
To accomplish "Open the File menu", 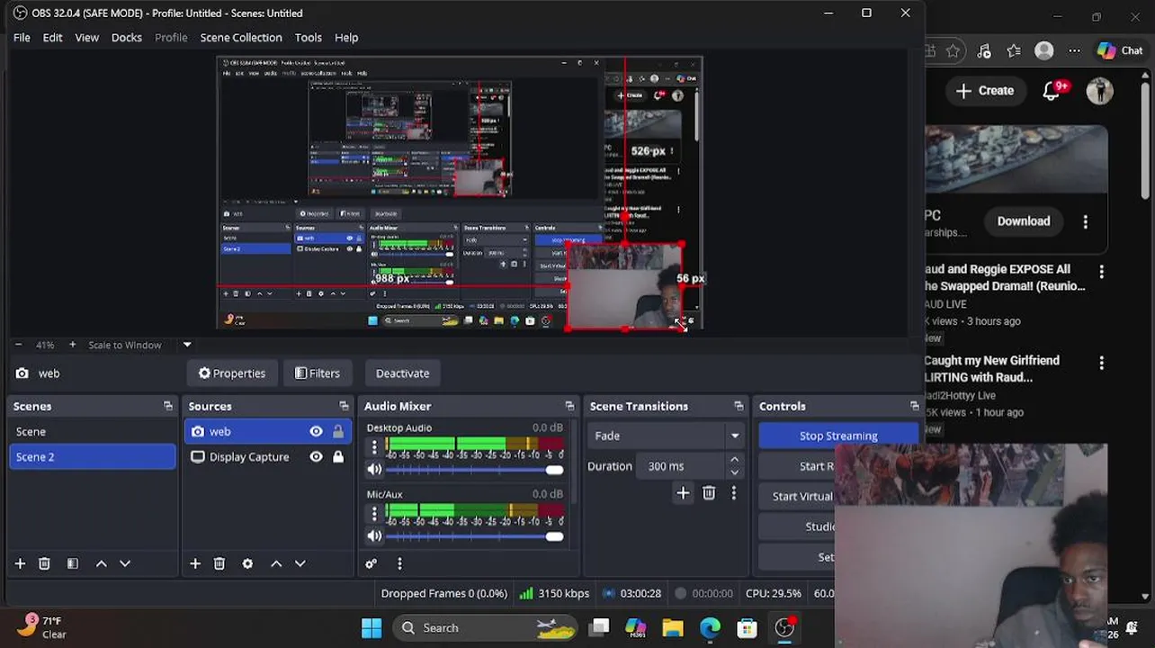I will [x=22, y=38].
